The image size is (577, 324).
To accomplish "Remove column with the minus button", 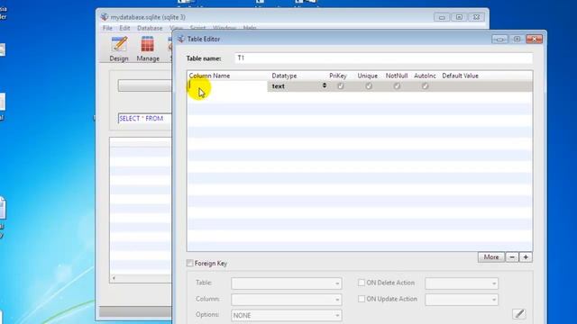I will [512, 257].
